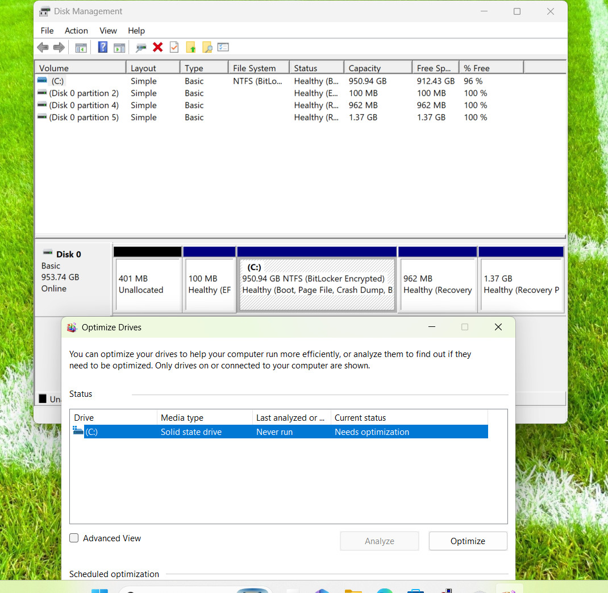Click the drive icon of volume (C:) row
608x593 pixels.
42,80
